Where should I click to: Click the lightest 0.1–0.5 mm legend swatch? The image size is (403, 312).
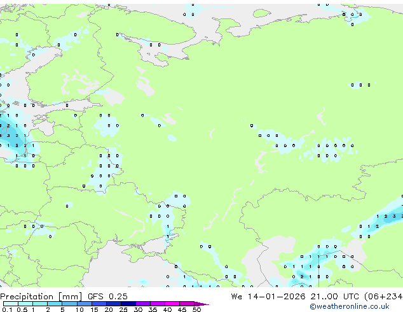pyautogui.click(x=11, y=304)
